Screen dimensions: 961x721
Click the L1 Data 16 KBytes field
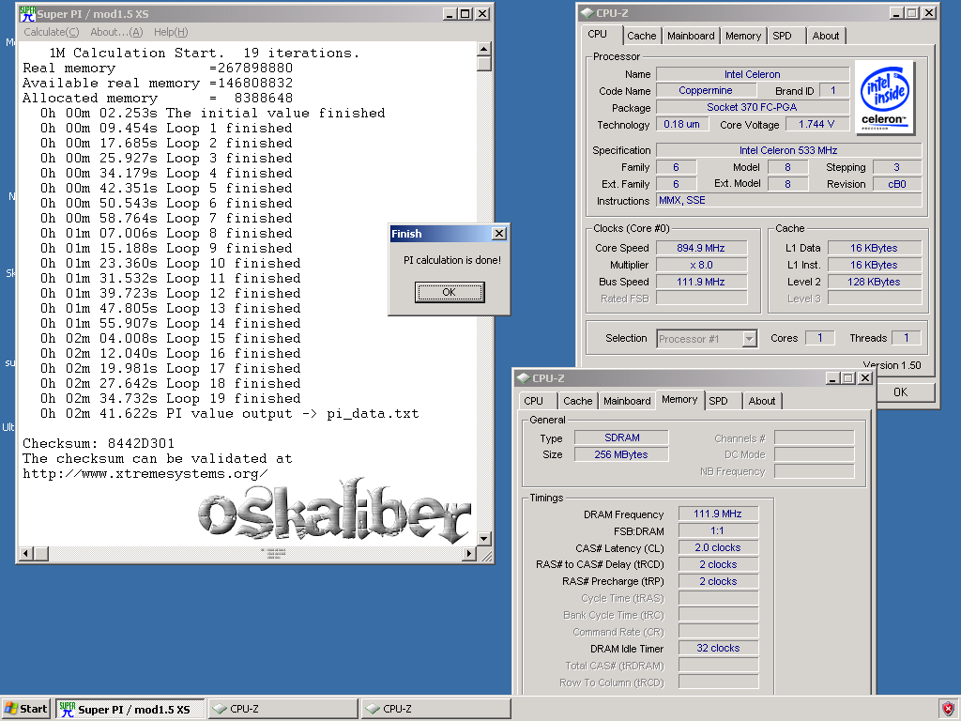(x=875, y=248)
